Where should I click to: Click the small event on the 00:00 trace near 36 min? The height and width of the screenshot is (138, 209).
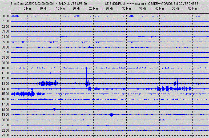pos(131,16)
